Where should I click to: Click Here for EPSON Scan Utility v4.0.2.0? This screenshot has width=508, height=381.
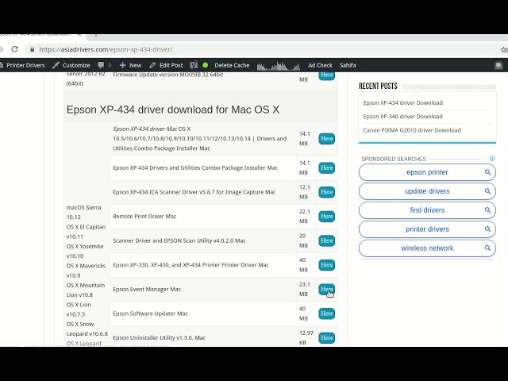326,241
